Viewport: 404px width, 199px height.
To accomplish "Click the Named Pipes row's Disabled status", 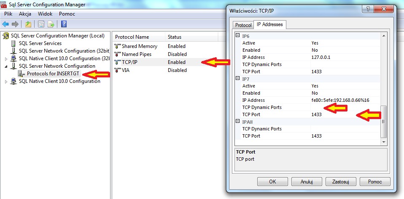I will [177, 54].
